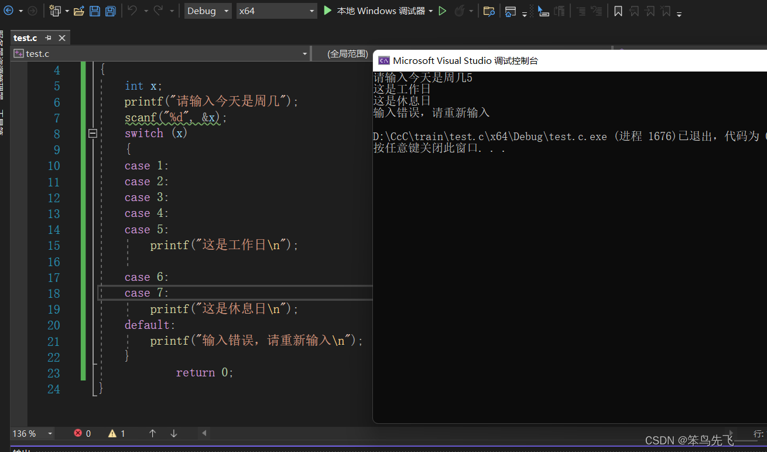Screen dimensions: 767x452
Task: Click the 'switch (x)' code line
Action: pyautogui.click(x=156, y=134)
